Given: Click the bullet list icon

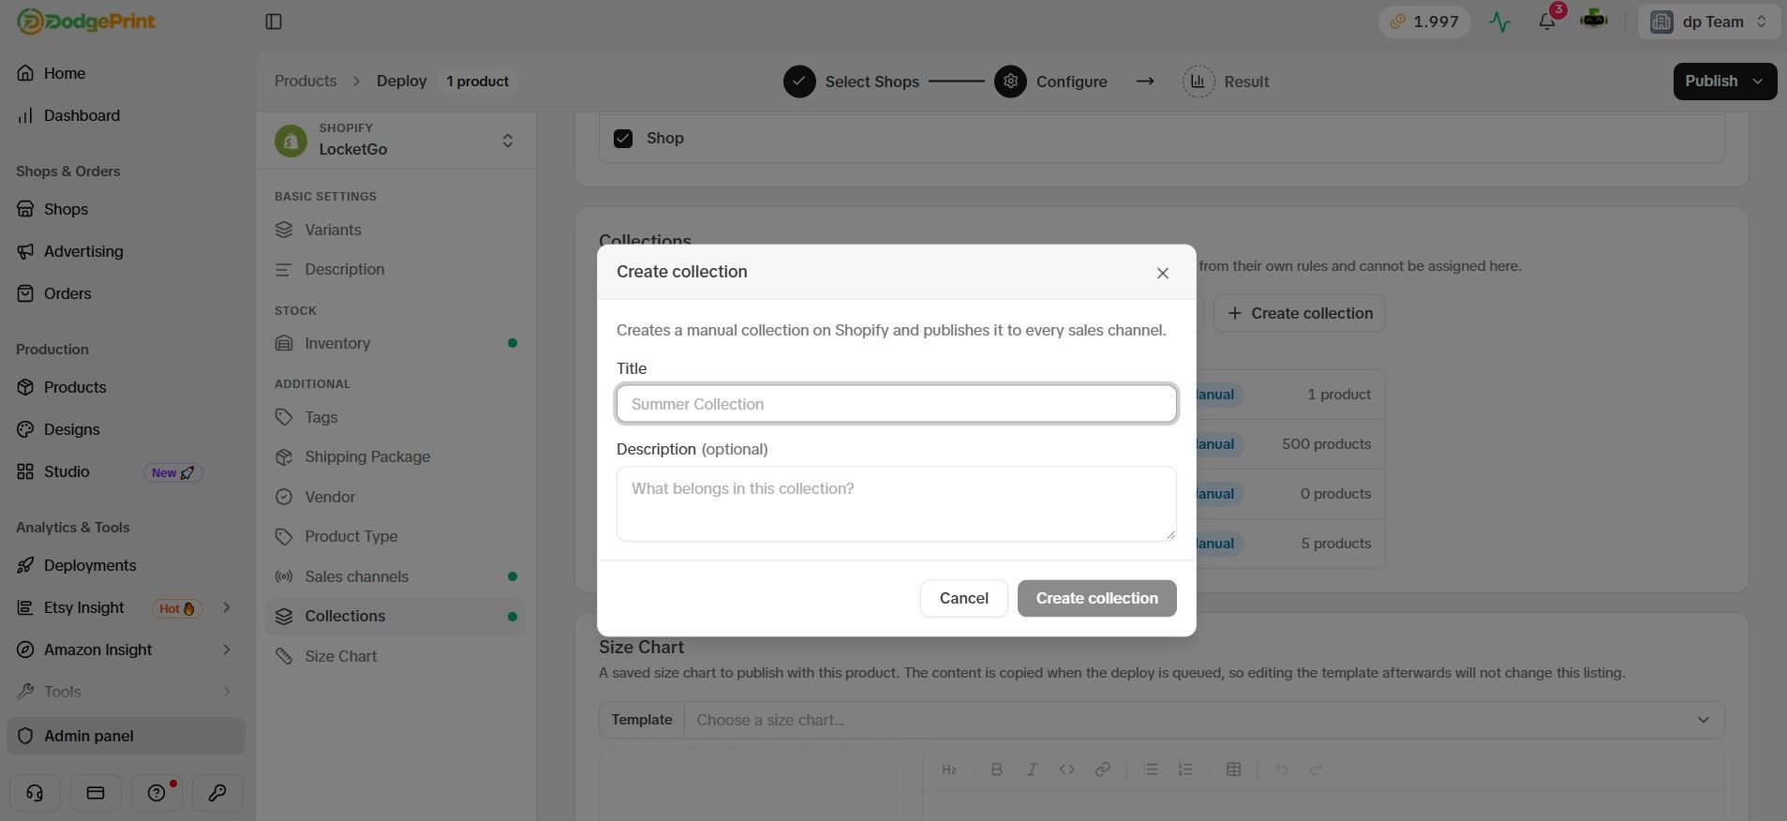Looking at the screenshot, I should click(x=1150, y=769).
